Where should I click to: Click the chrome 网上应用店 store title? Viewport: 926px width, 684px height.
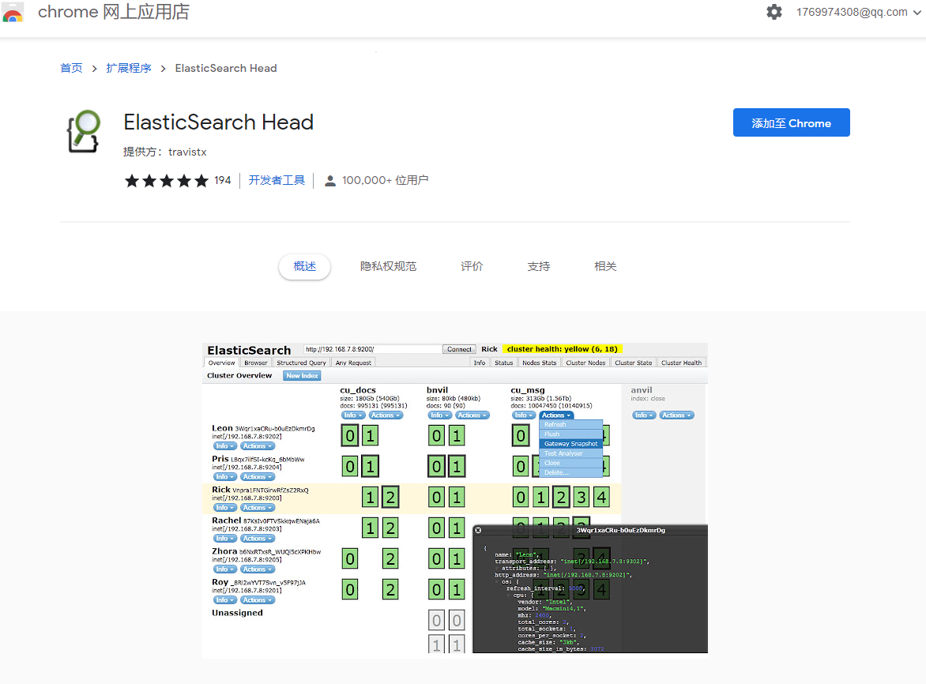[x=114, y=12]
